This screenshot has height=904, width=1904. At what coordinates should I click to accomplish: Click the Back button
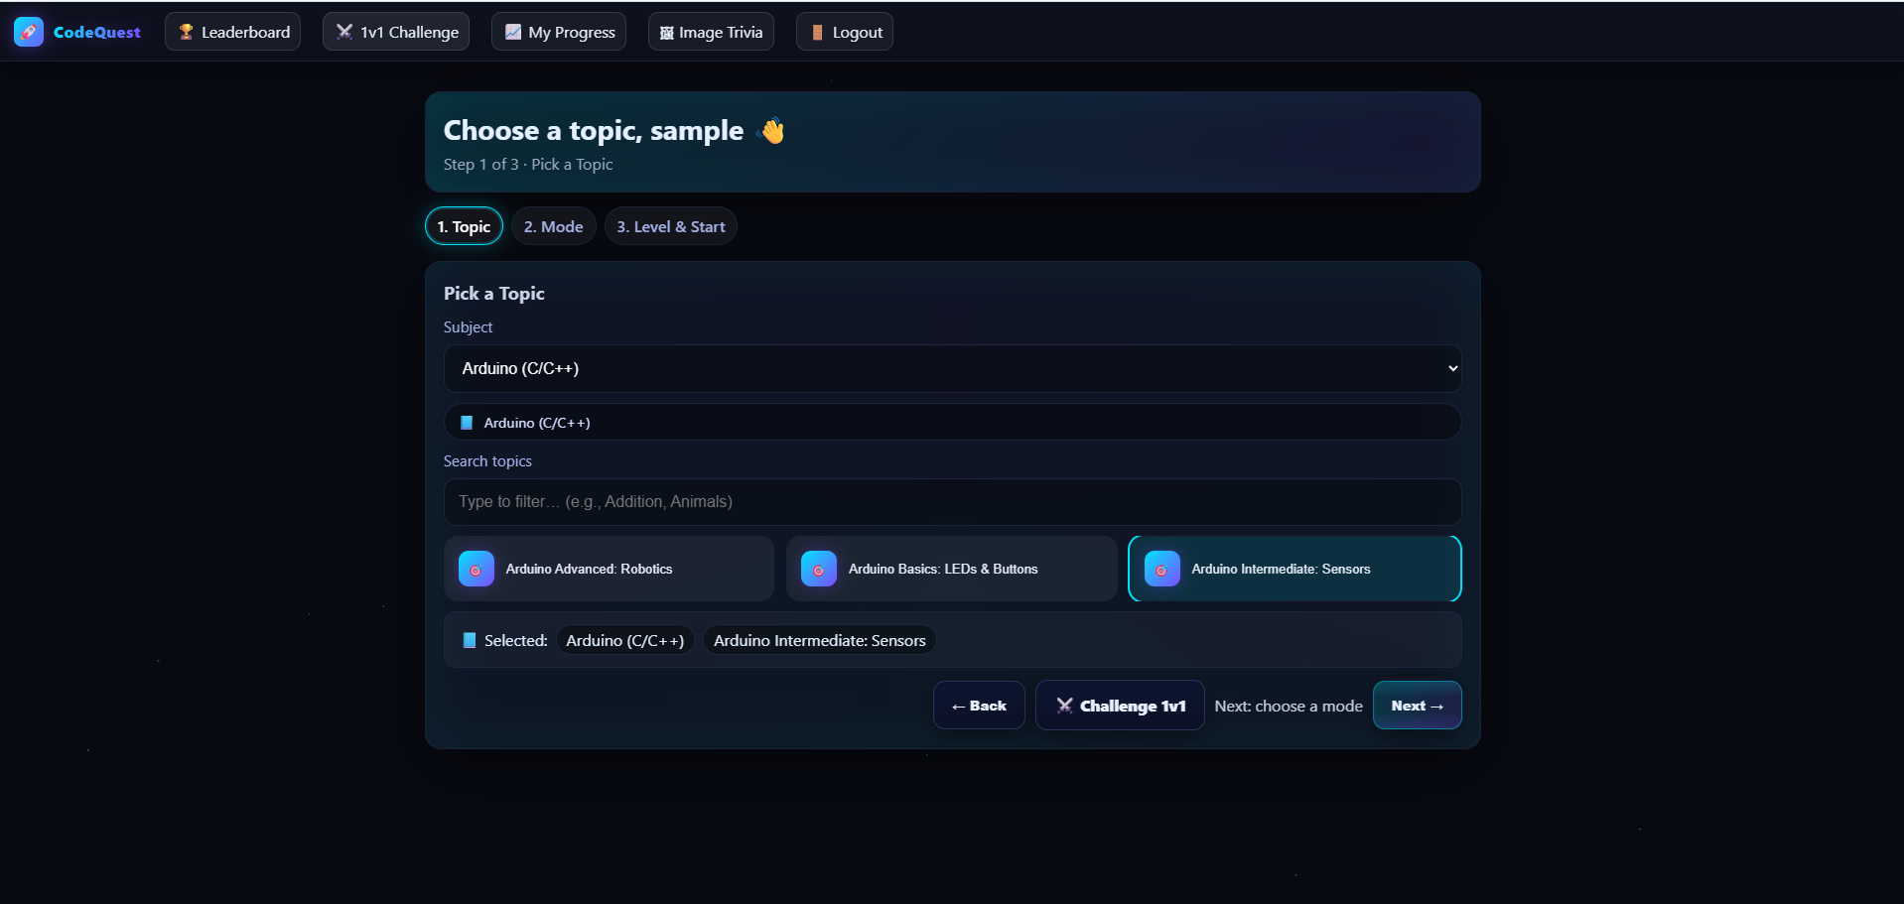[x=978, y=705]
